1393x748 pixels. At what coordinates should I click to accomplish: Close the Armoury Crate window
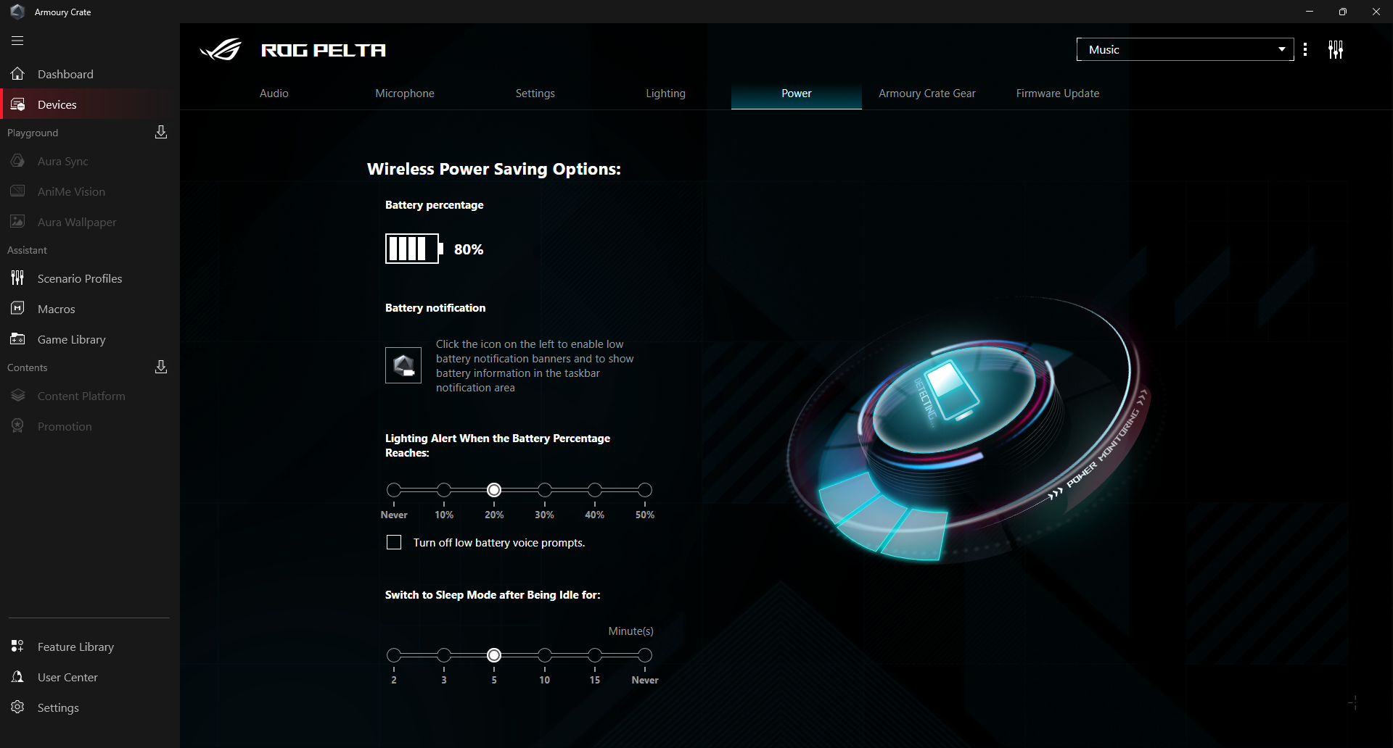coord(1376,12)
